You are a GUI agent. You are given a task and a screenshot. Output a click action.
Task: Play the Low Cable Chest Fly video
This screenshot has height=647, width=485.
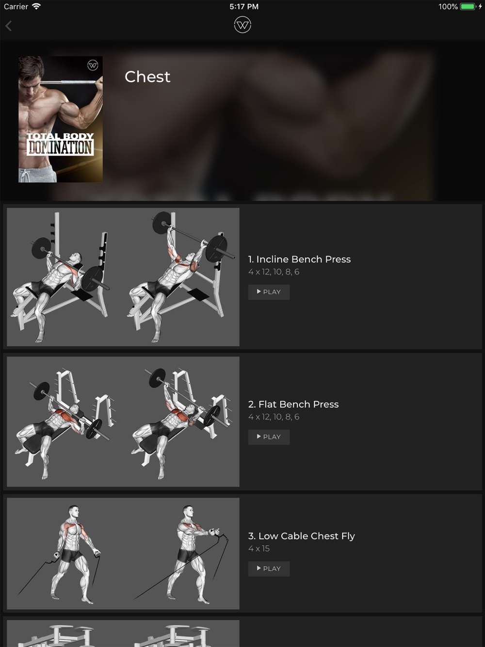tap(269, 569)
